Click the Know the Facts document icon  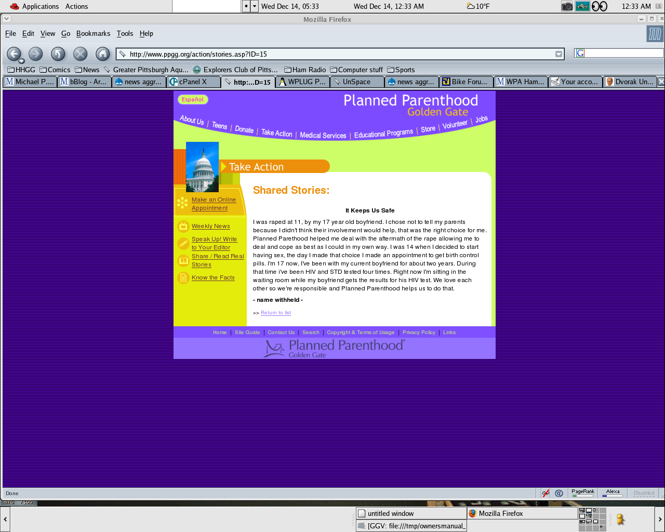point(183,278)
